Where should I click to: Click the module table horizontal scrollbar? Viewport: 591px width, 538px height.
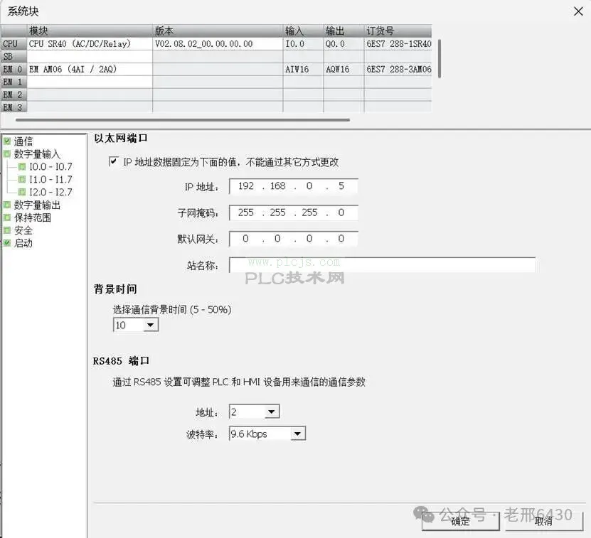click(x=183, y=120)
